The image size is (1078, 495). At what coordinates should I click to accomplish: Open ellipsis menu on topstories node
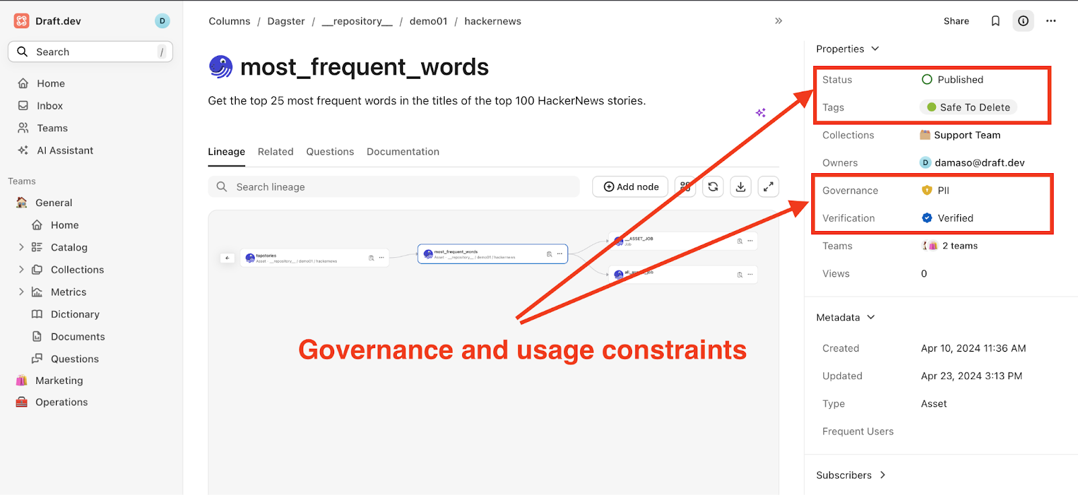pyautogui.click(x=381, y=258)
